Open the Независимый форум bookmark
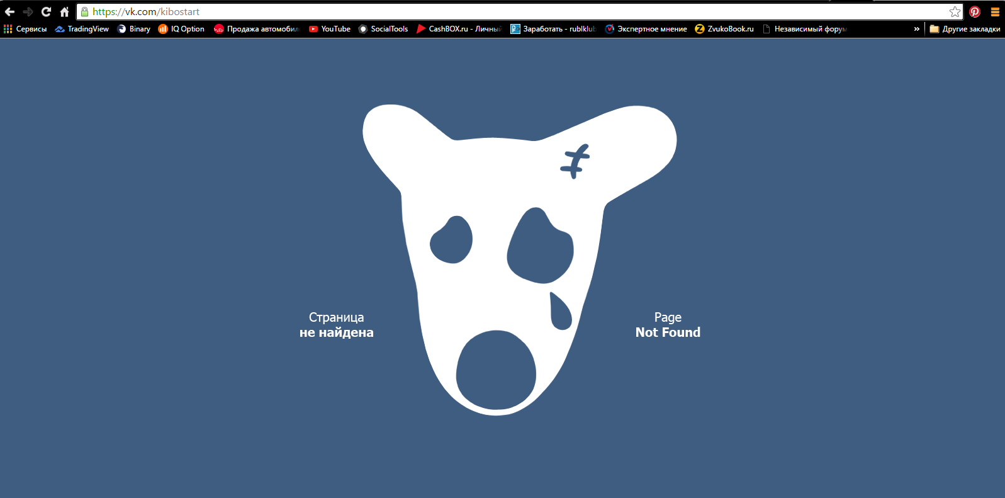The height and width of the screenshot is (498, 1005). pos(804,29)
